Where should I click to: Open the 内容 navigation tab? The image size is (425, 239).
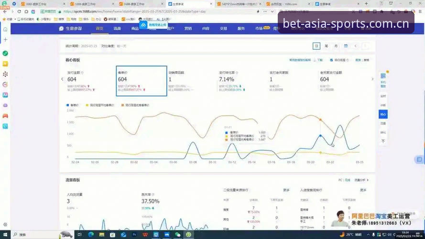click(206, 29)
